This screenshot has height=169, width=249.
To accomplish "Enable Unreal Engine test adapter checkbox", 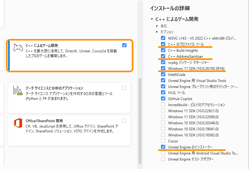I will 163,159.
